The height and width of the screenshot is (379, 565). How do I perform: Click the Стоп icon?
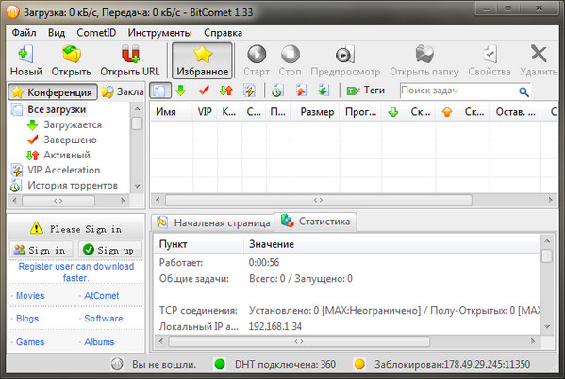291,54
